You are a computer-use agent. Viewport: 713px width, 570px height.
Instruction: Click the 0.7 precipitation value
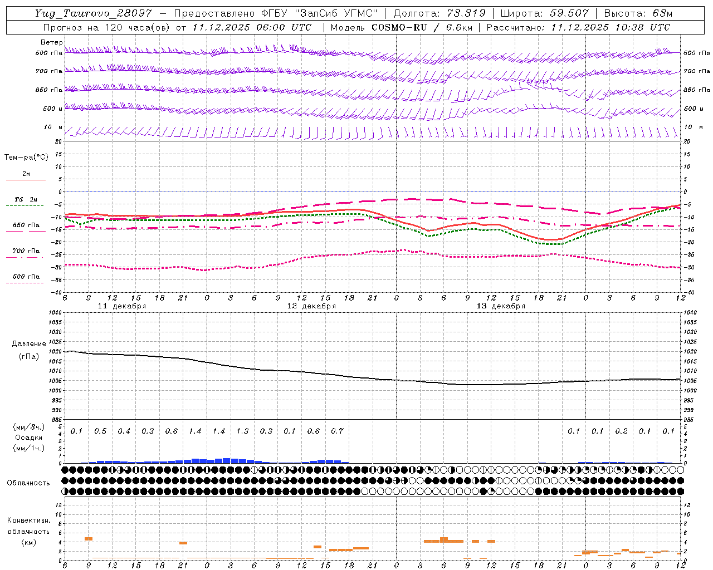[x=337, y=431]
